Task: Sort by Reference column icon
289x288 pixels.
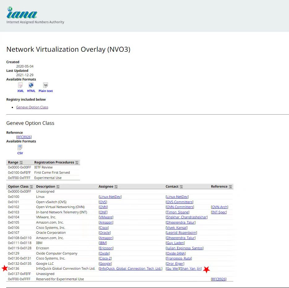Action: click(x=230, y=187)
